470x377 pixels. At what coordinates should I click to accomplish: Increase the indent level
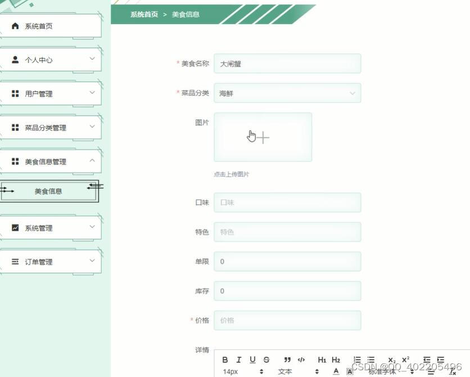click(x=440, y=360)
